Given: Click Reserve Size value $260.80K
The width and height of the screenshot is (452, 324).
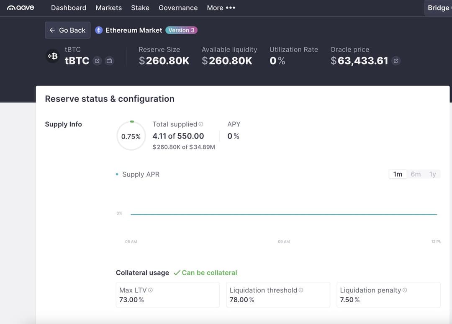Looking at the screenshot, I should pyautogui.click(x=164, y=61).
